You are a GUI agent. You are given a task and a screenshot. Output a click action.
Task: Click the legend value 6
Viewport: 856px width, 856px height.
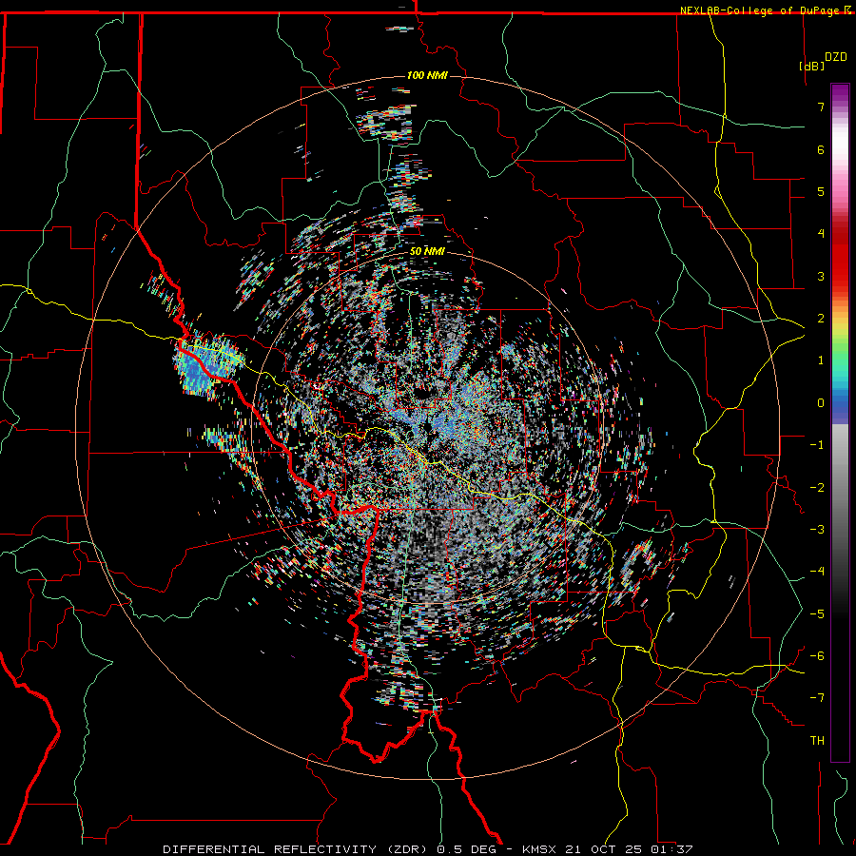821,149
